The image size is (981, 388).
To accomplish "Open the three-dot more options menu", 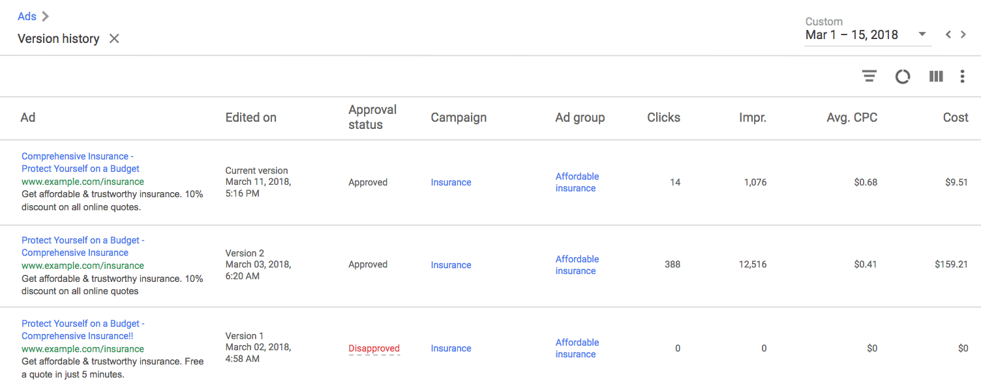I will click(962, 77).
